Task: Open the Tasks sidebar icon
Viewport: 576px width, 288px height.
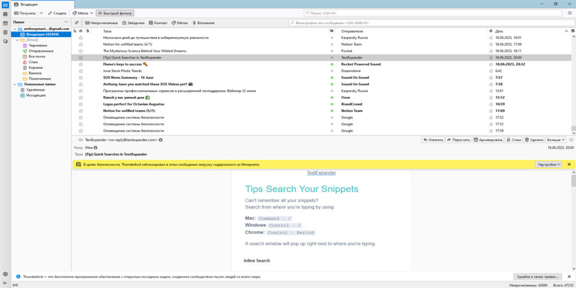Action: [x=6, y=32]
